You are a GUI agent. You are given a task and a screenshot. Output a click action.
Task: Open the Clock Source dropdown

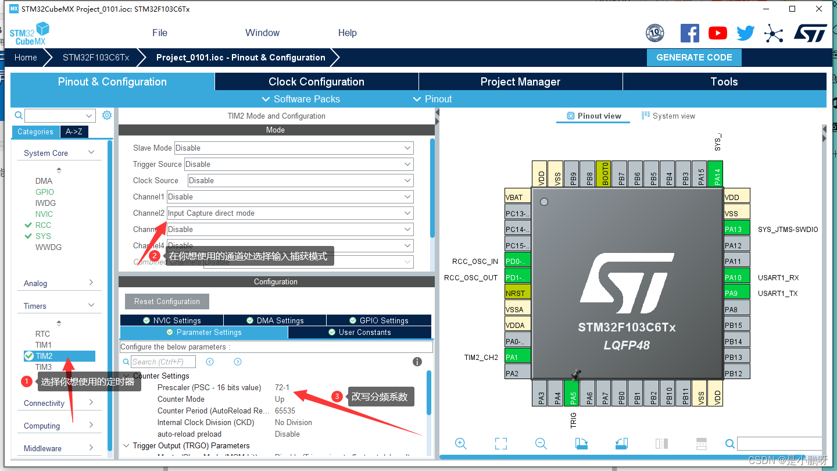point(301,180)
